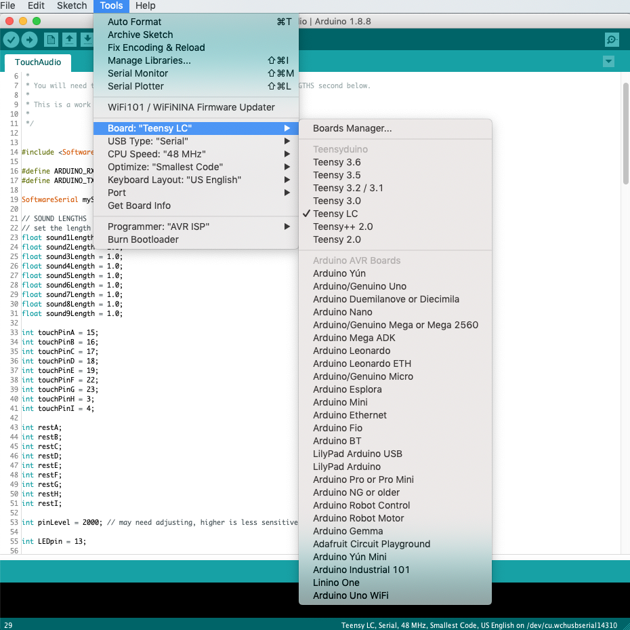Choose Arduino Duemilanove or Diecimila
The width and height of the screenshot is (630, 630).
point(396,299)
